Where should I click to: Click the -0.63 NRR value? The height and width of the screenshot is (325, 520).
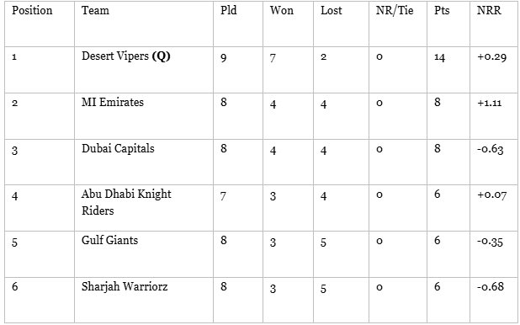click(491, 149)
